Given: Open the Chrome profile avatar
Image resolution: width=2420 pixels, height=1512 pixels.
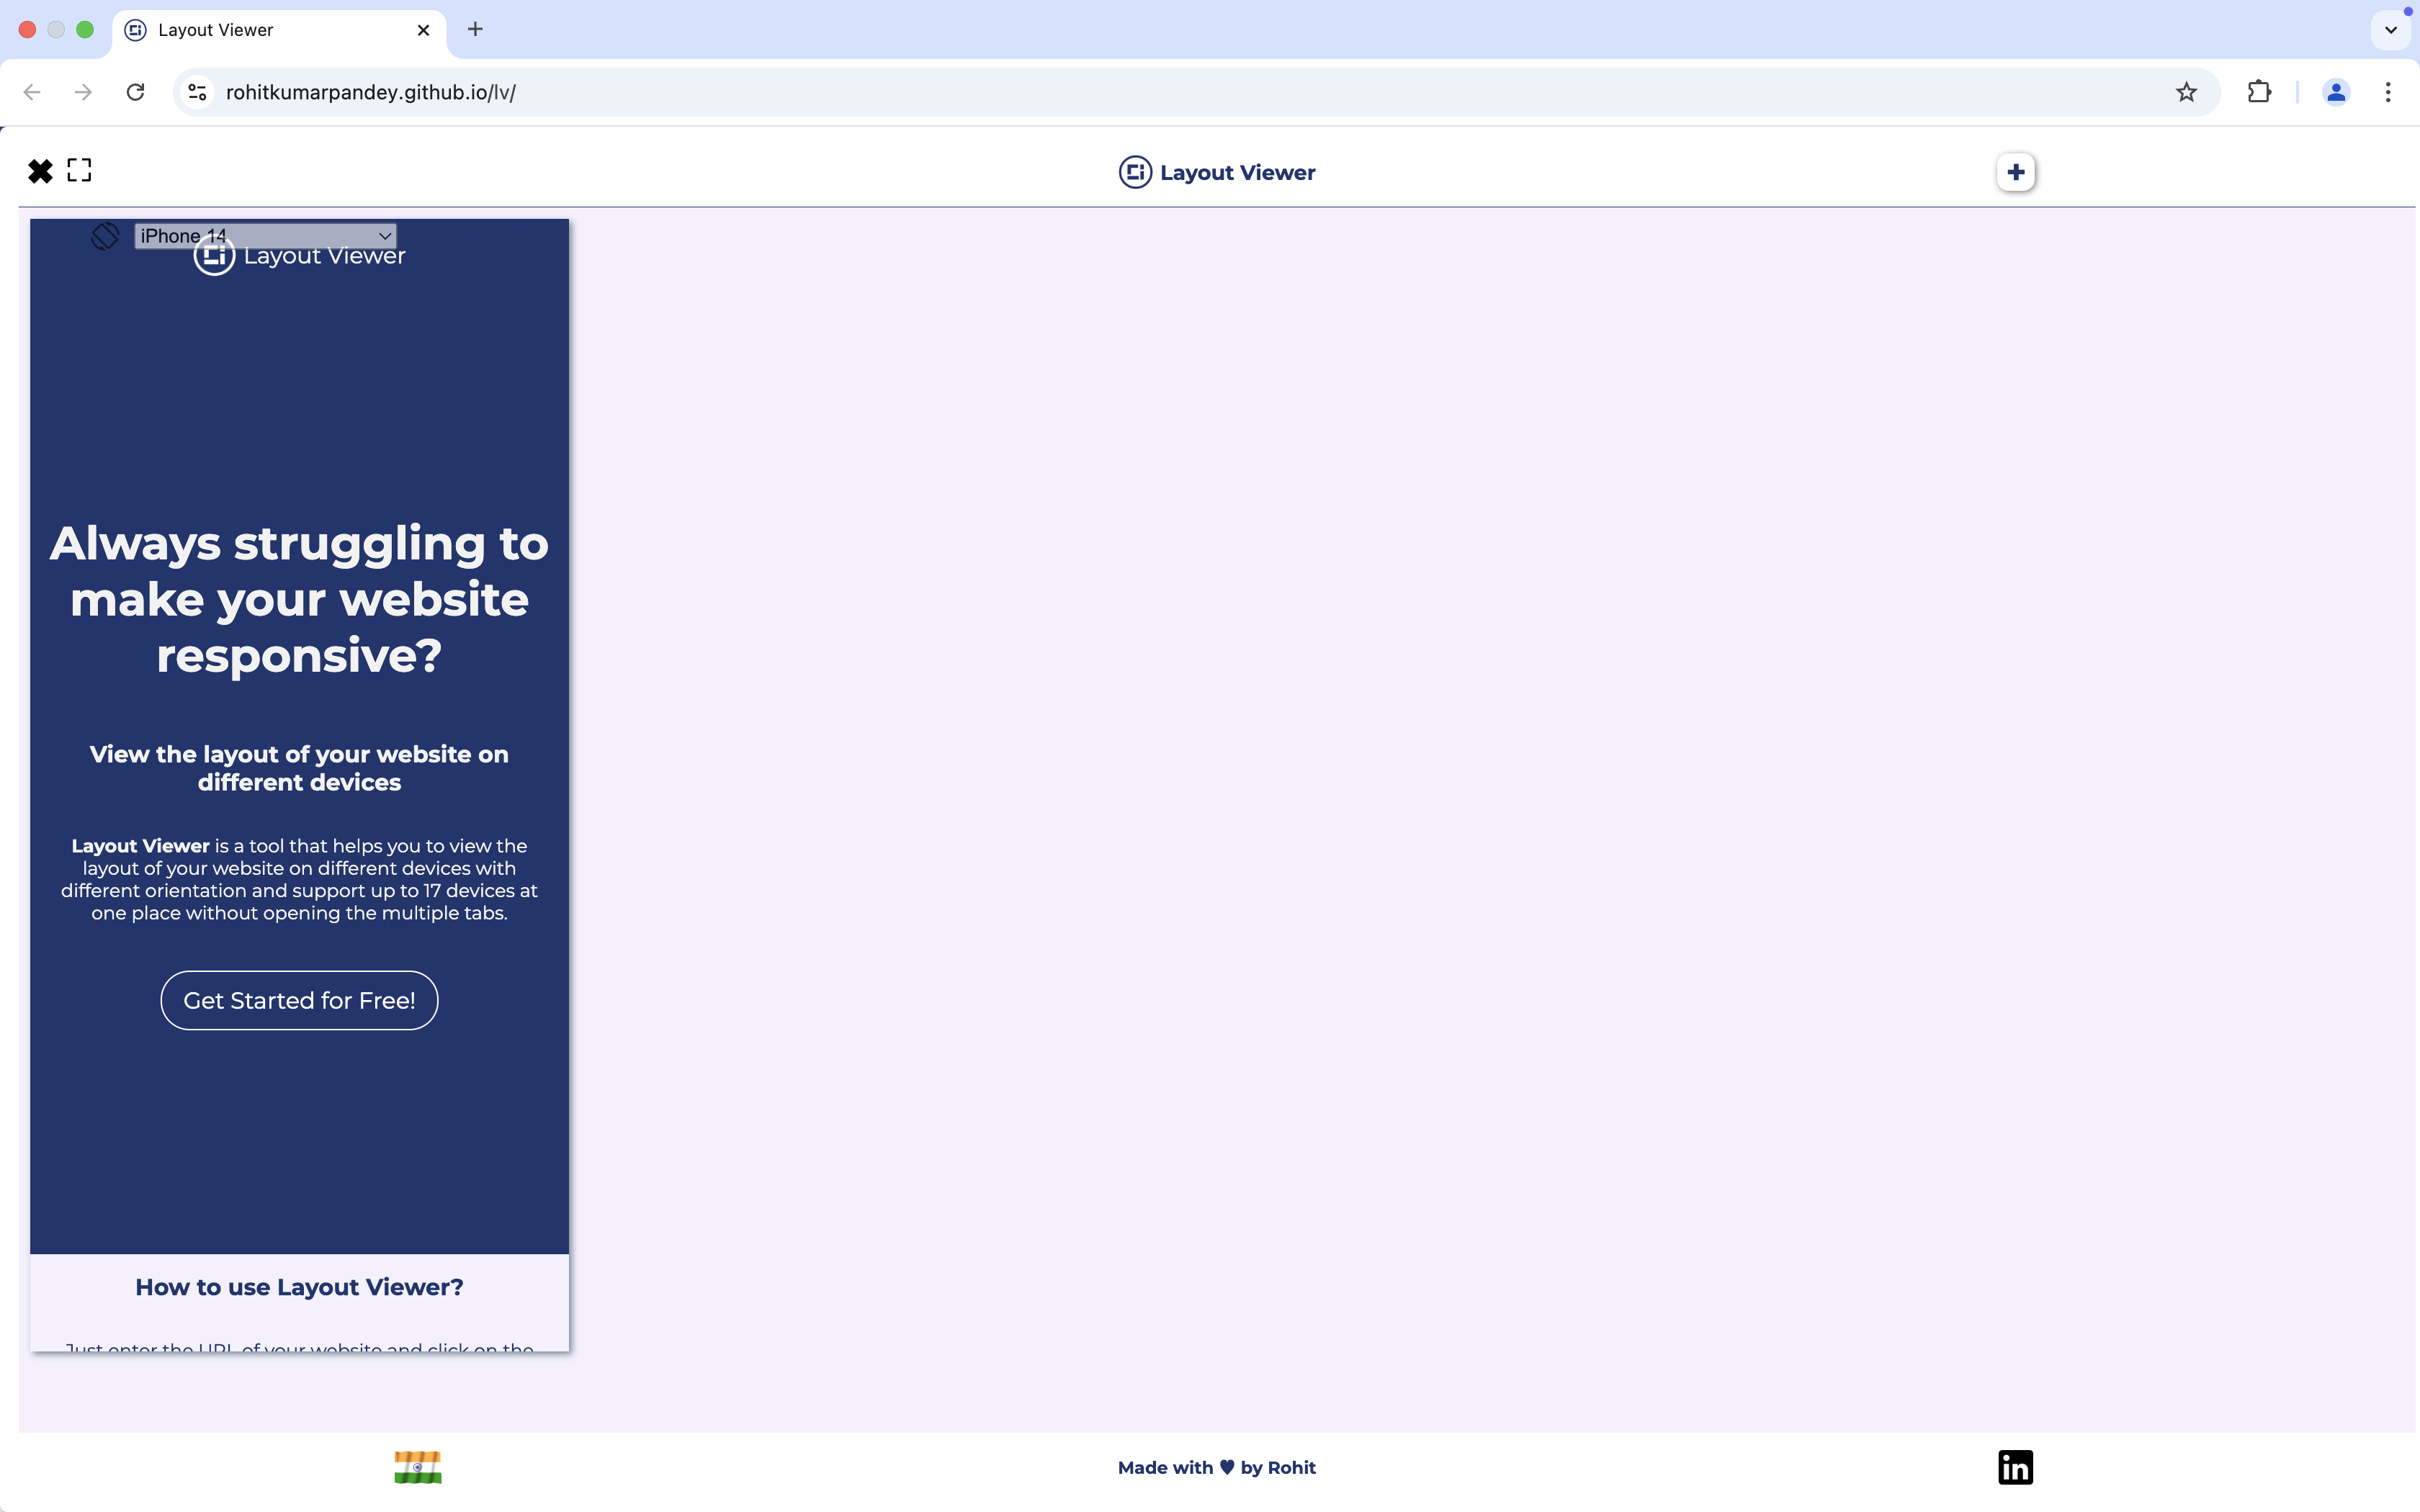Looking at the screenshot, I should pyautogui.click(x=2336, y=92).
